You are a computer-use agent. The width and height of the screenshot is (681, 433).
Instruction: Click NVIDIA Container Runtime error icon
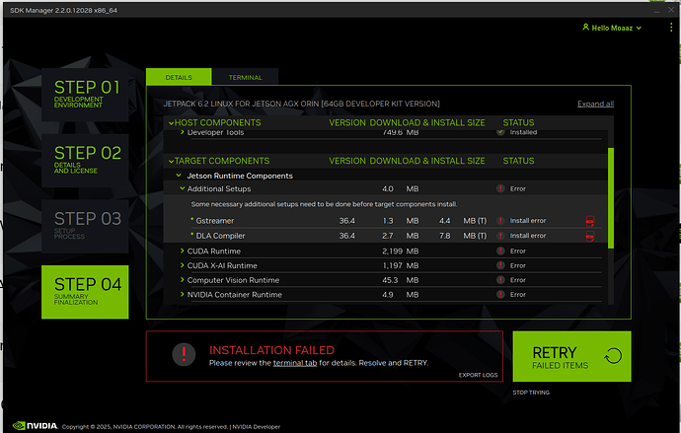click(500, 294)
